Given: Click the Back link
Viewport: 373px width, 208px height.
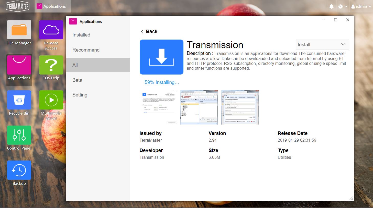Looking at the screenshot, I should pyautogui.click(x=149, y=32).
